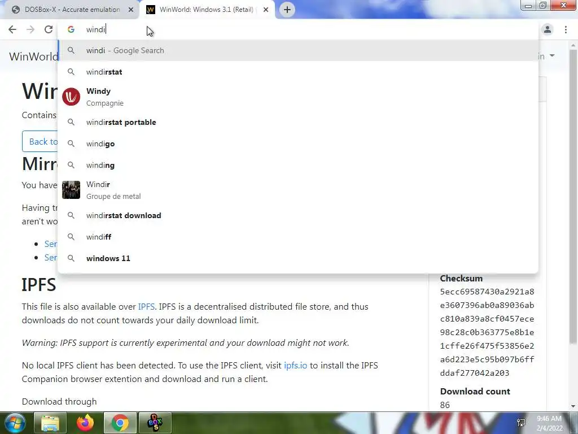Choose the 'windiff' suggestion

click(x=298, y=237)
